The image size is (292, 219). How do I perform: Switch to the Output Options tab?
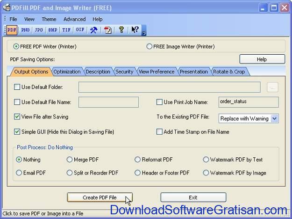(31, 72)
